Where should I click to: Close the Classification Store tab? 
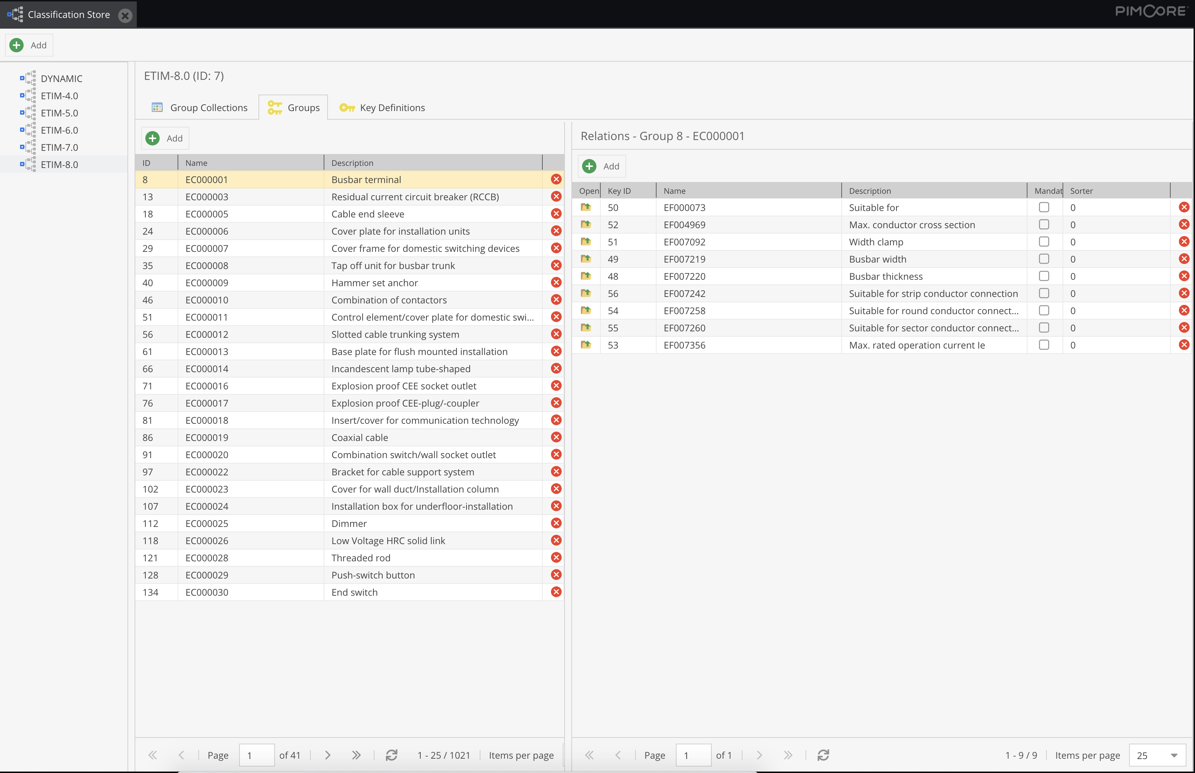[125, 15]
